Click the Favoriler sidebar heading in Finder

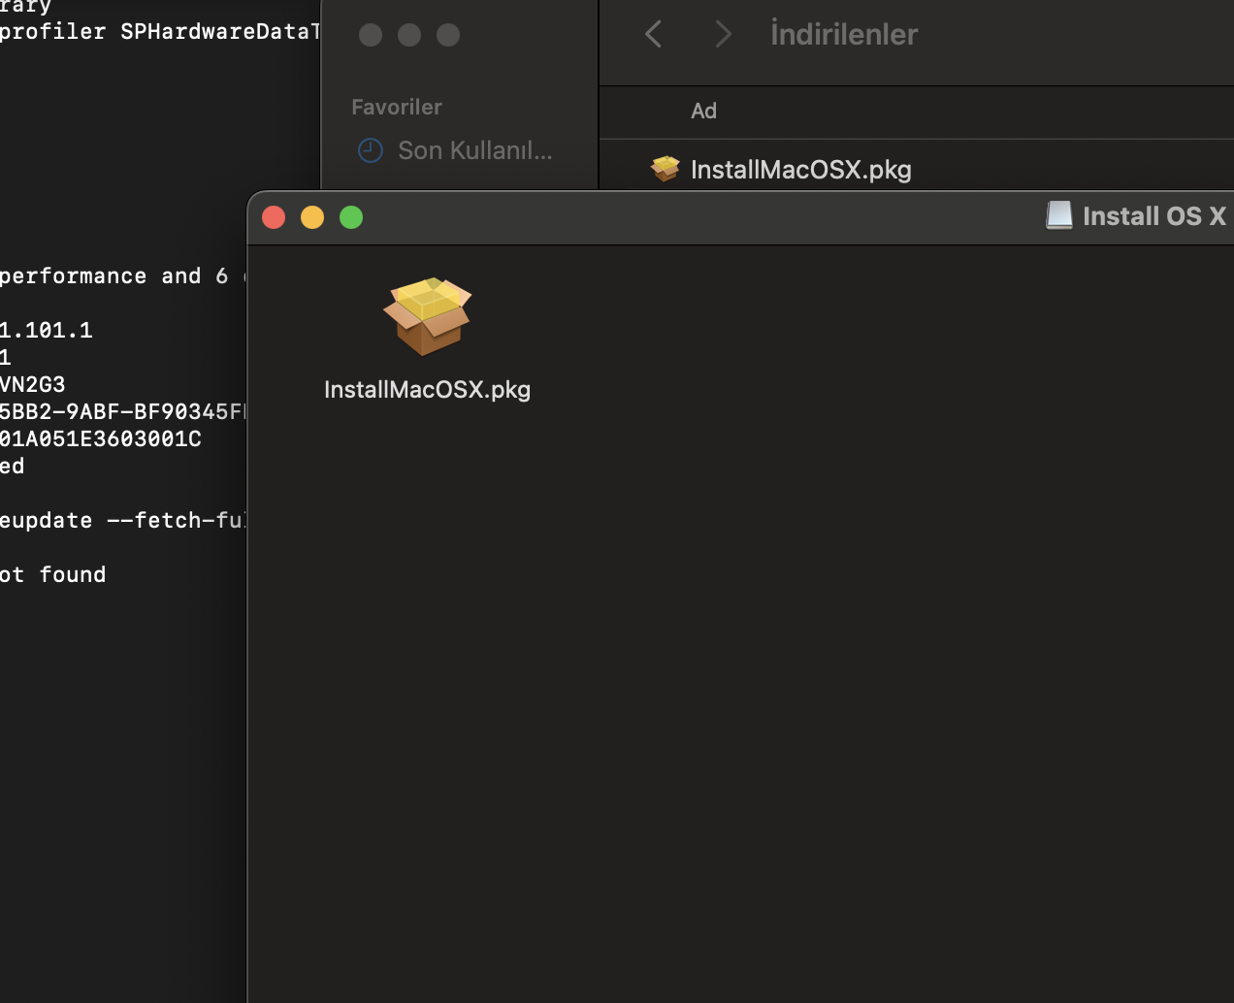[397, 107]
